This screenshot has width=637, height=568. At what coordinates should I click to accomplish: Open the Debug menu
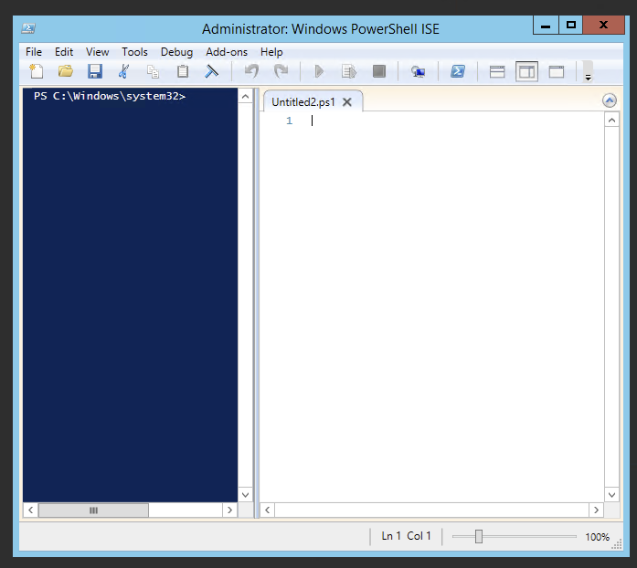click(x=176, y=52)
